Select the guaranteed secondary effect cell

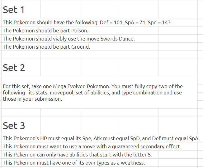pyautogui.click(x=99, y=146)
